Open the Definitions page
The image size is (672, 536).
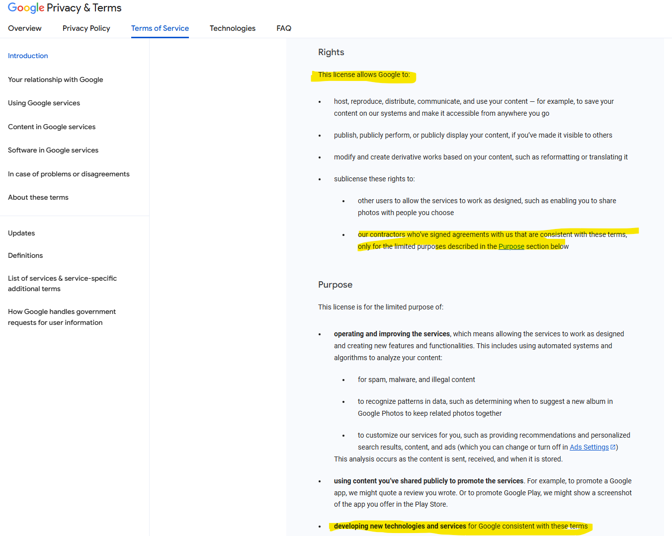coord(25,255)
